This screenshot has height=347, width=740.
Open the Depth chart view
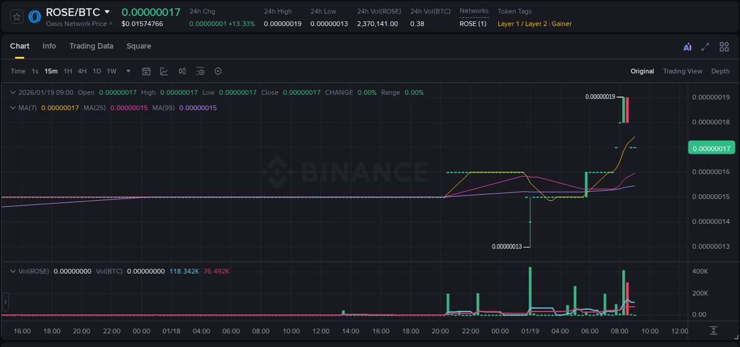(x=720, y=71)
